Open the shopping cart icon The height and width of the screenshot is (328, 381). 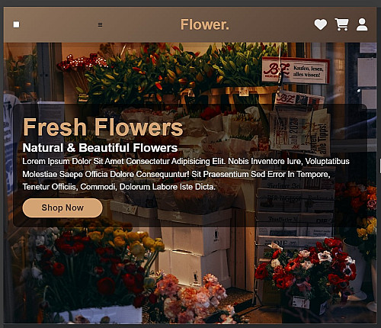tap(341, 24)
